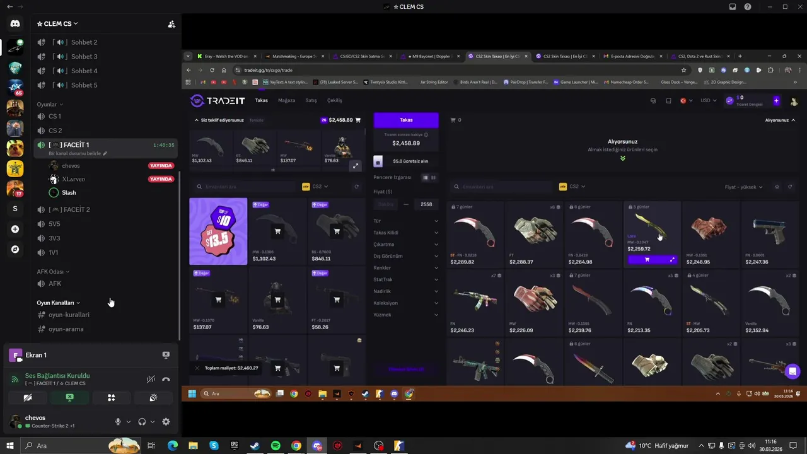This screenshot has width=807, height=454.
Task: Open Discord direct messages home icon
Action: 15,24
